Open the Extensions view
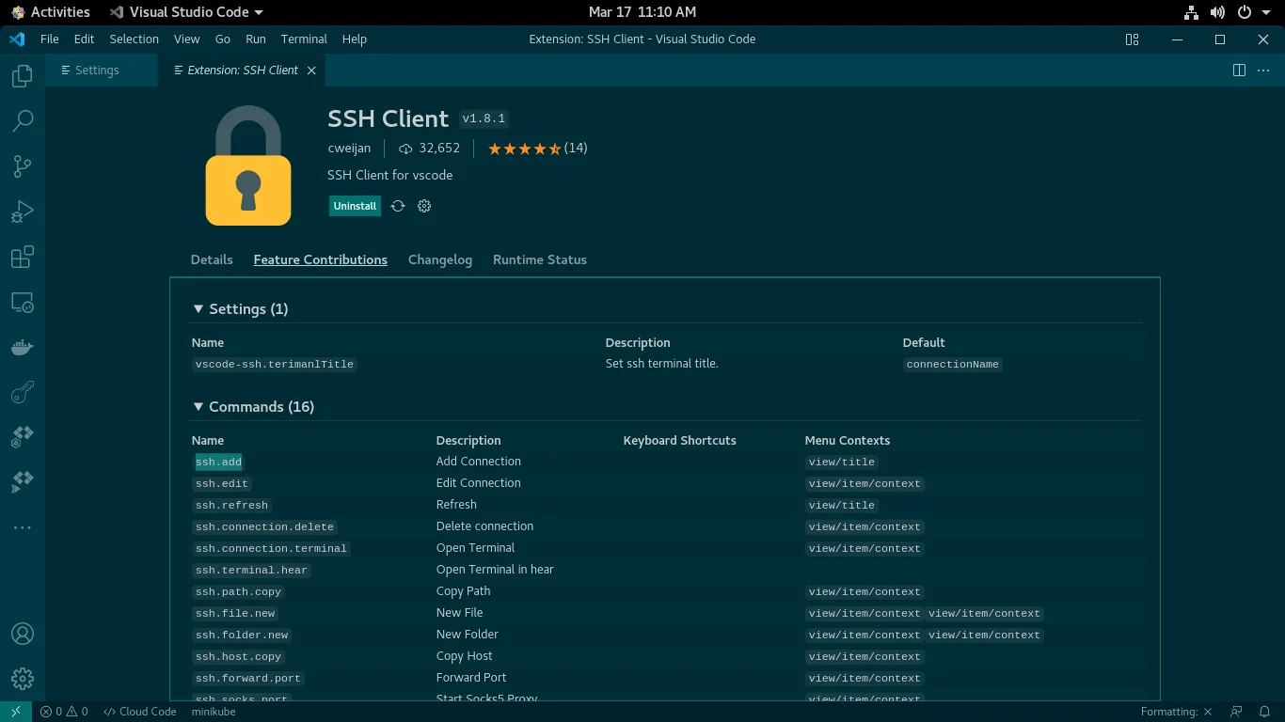1285x722 pixels. tap(23, 257)
